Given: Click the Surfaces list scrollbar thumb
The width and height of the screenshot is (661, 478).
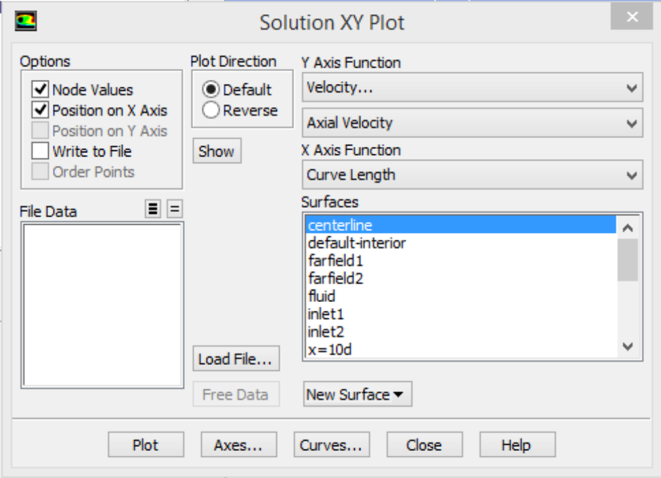Looking at the screenshot, I should (628, 260).
